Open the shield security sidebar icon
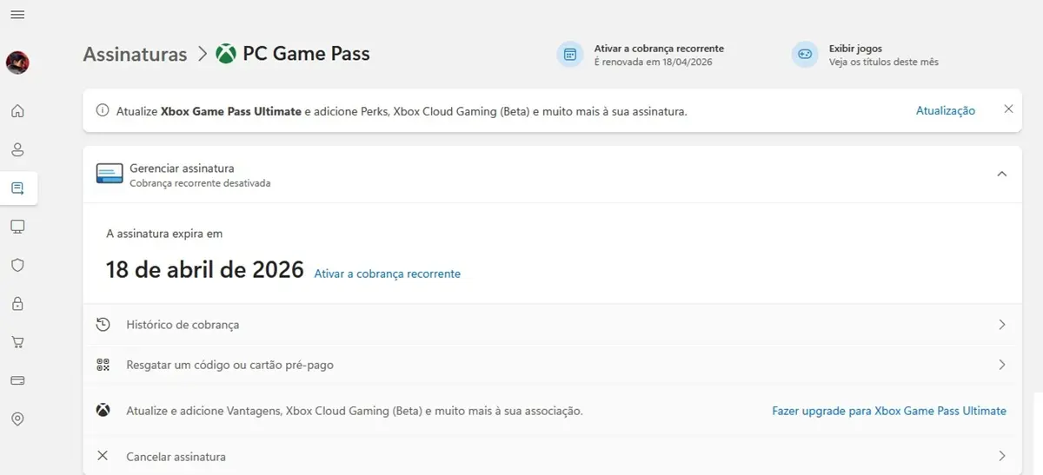This screenshot has height=475, width=1043. pyautogui.click(x=17, y=265)
